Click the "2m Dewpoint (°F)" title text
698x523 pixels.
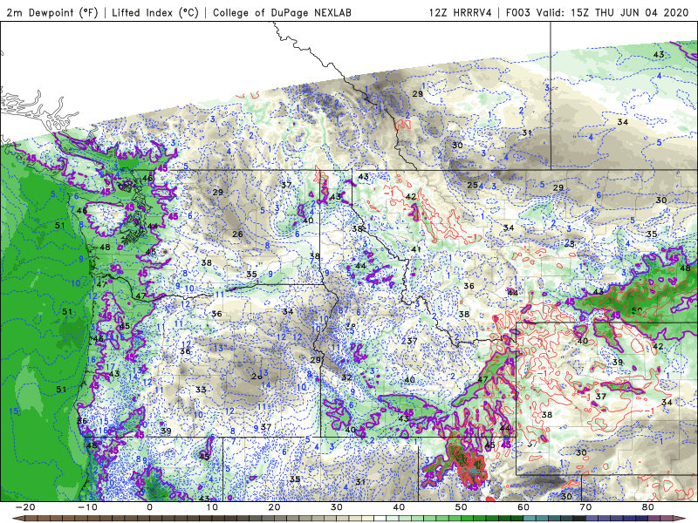[52, 12]
